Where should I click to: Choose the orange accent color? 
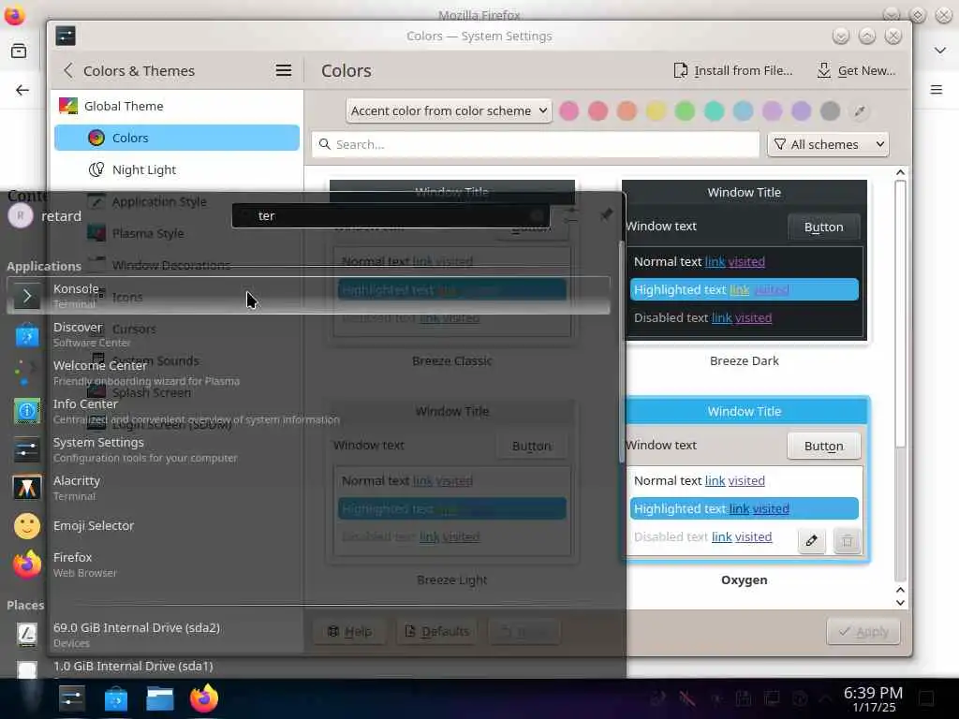coord(627,110)
